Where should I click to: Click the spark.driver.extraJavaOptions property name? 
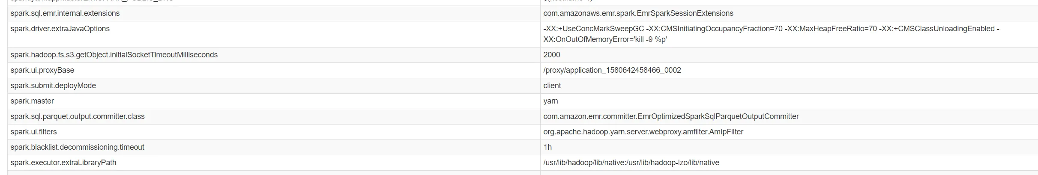click(60, 29)
